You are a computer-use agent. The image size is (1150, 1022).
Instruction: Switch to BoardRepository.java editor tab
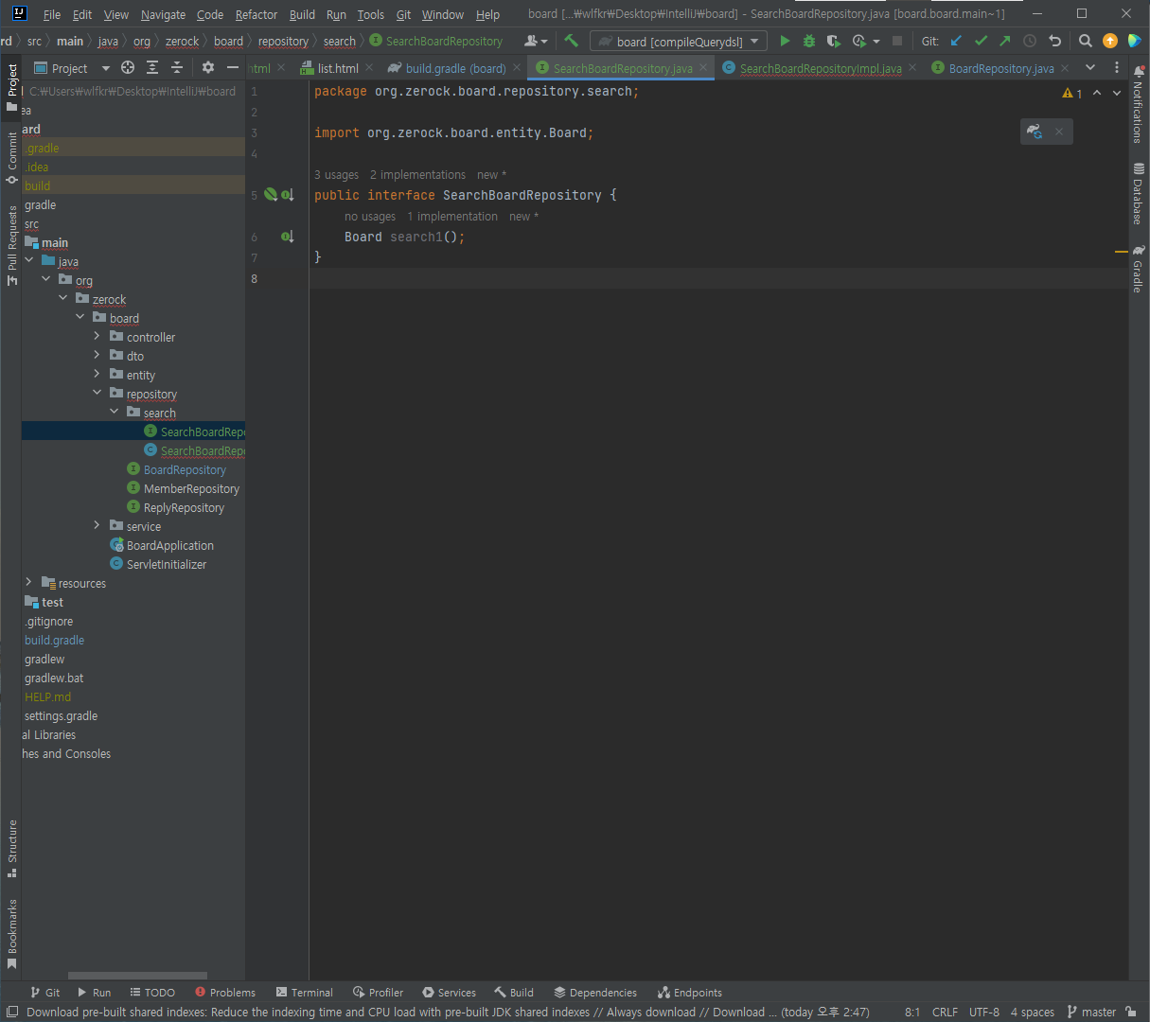(x=1000, y=68)
